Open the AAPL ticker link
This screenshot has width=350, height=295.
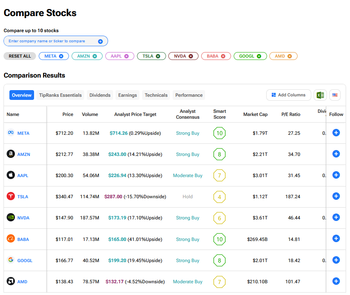point(23,176)
